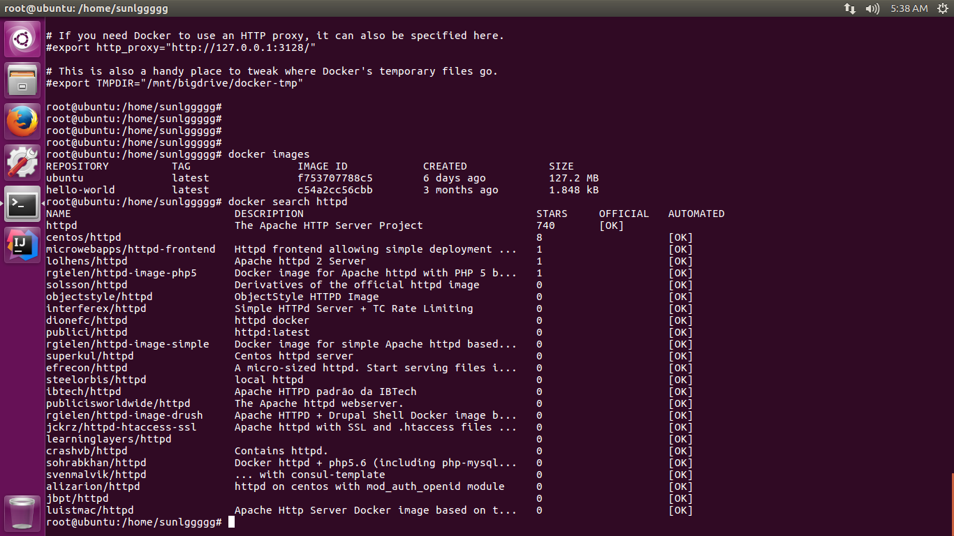The image size is (954, 536).
Task: Click the 'Simple HTTPd Server + TC Rate Limiting' description
Action: 354,308
